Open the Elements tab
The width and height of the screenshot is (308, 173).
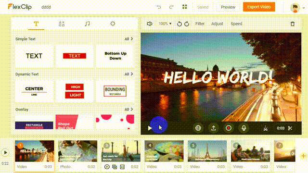point(62,24)
